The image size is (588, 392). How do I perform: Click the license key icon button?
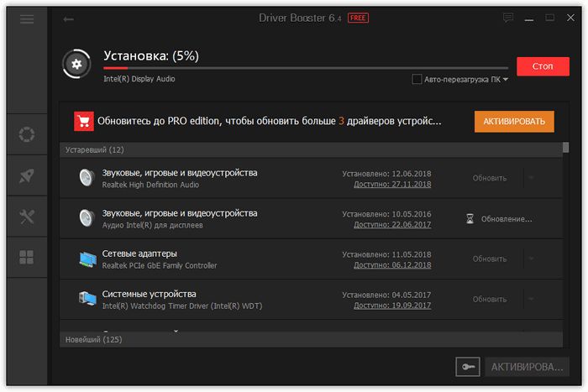[x=468, y=367]
